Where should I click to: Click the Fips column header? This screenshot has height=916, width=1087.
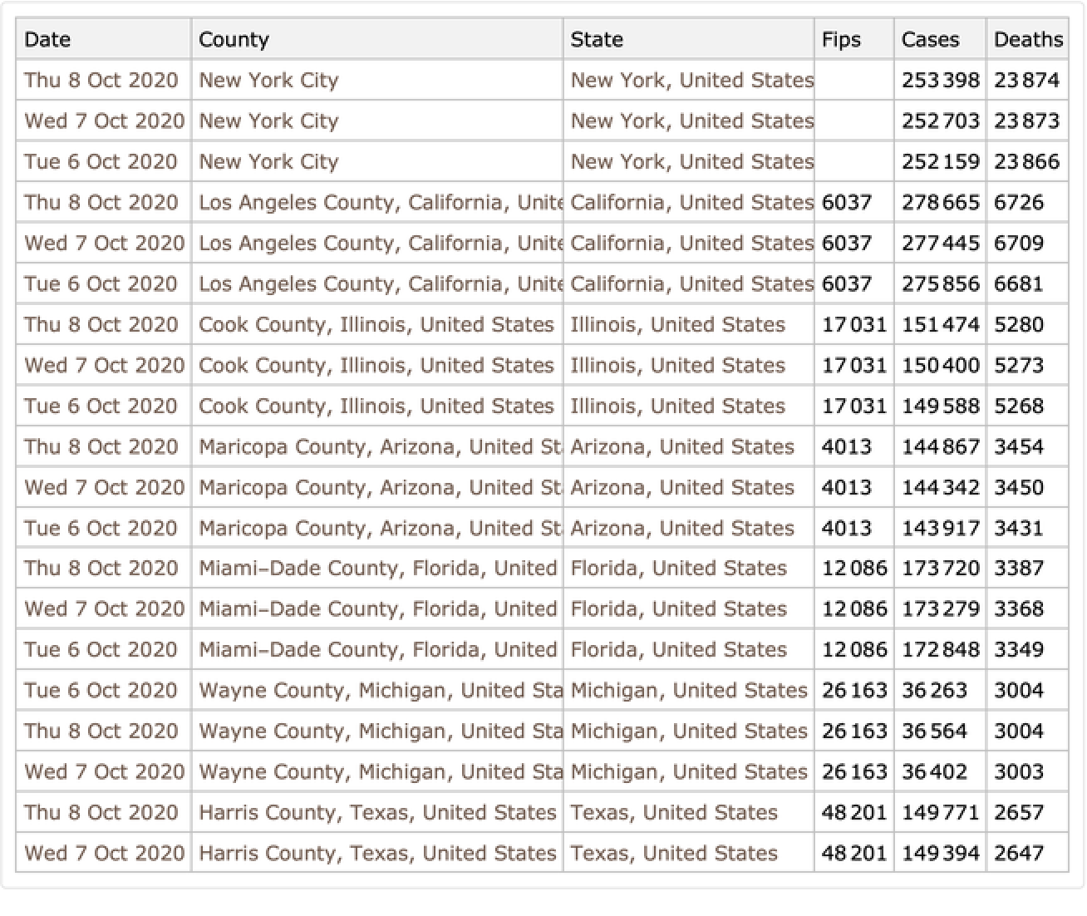pyautogui.click(x=841, y=40)
